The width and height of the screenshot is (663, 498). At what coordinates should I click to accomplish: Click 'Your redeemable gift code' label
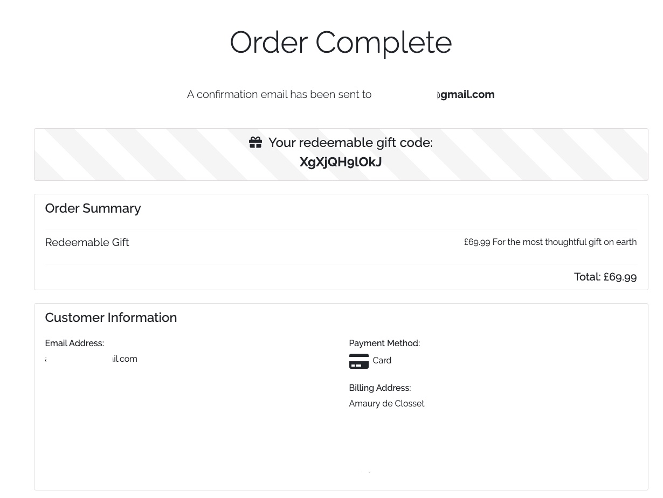click(350, 143)
